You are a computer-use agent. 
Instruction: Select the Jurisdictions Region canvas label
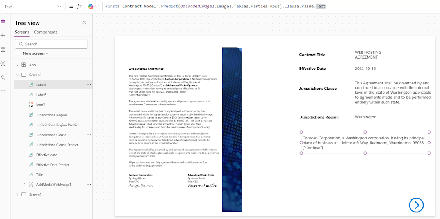point(319,117)
